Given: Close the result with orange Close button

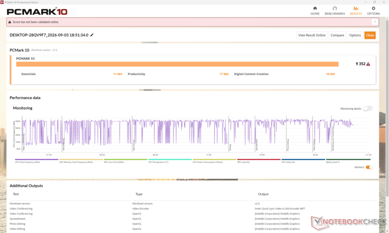Looking at the screenshot, I should tap(369, 35).
